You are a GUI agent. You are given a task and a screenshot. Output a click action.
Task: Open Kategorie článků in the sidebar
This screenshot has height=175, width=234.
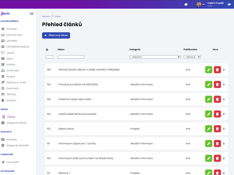[16, 123]
